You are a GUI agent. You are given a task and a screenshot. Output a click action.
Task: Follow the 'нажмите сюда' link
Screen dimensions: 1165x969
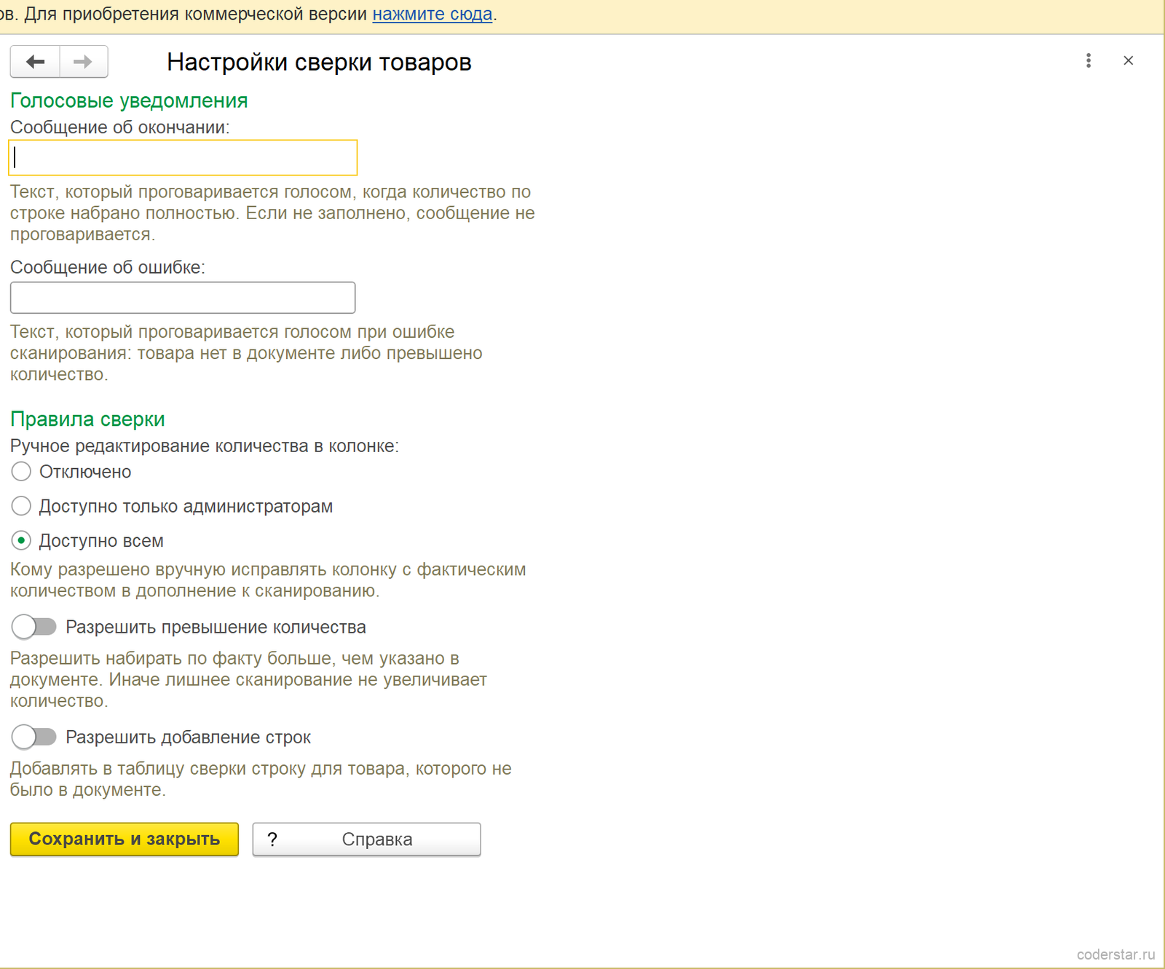click(x=433, y=14)
